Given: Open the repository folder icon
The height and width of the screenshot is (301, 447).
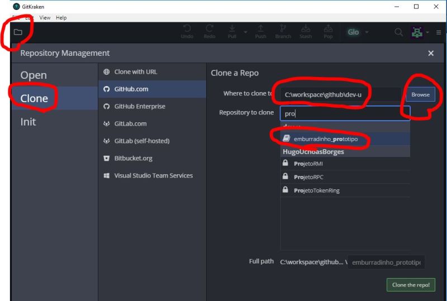Looking at the screenshot, I should [x=18, y=32].
